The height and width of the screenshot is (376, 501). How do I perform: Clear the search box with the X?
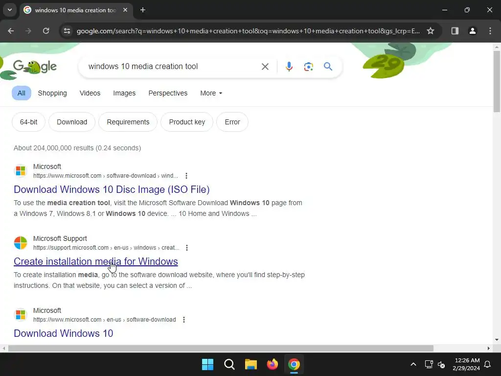[265, 67]
